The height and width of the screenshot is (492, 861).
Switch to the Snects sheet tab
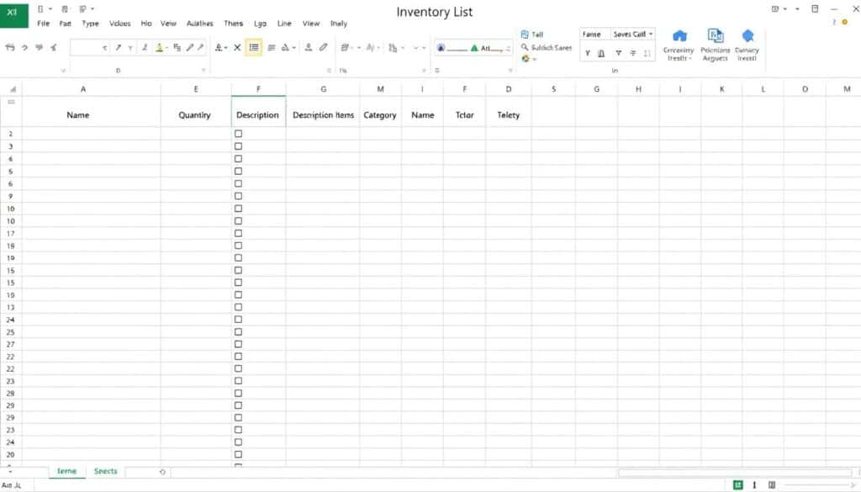[x=105, y=471]
